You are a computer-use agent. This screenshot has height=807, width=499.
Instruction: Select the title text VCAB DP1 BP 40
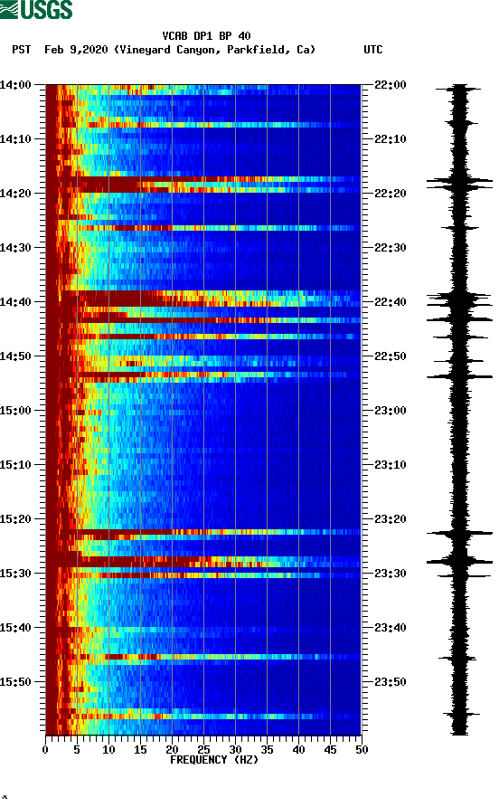click(206, 36)
